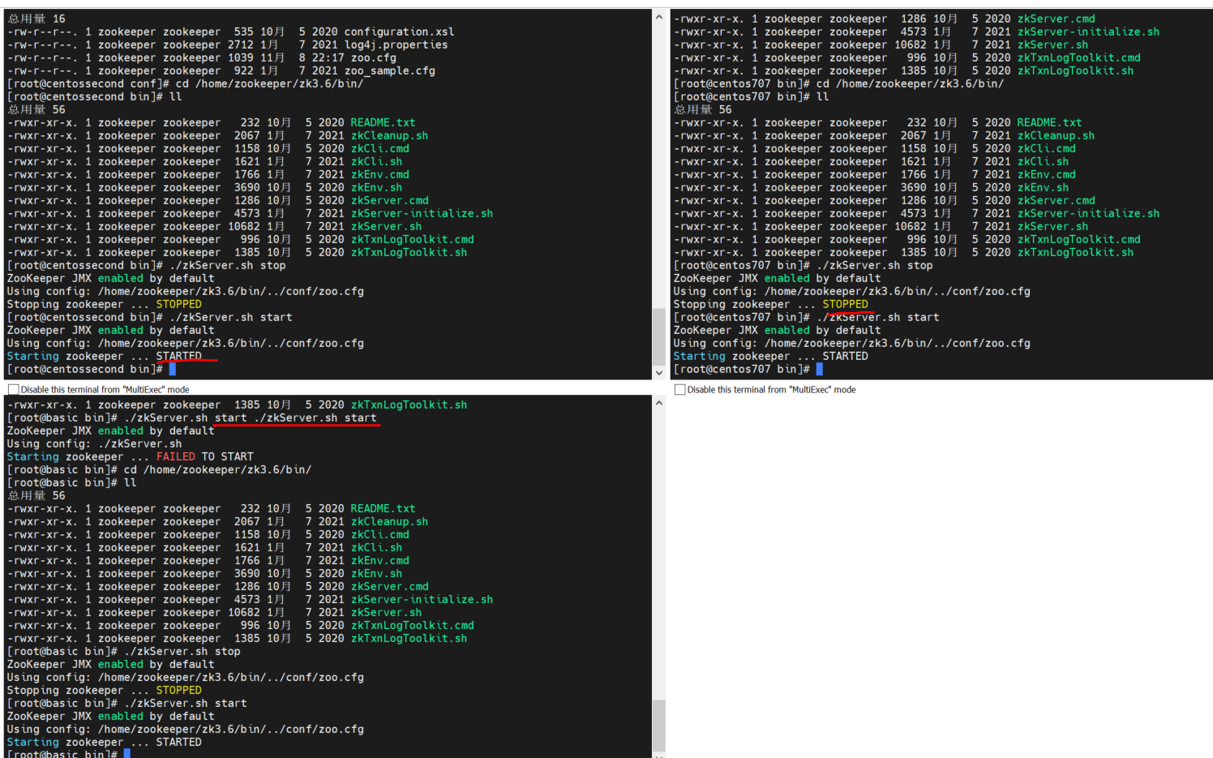Click zkCleanup.sh in centossecond terminal listing
The image size is (1213, 758).
(389, 135)
